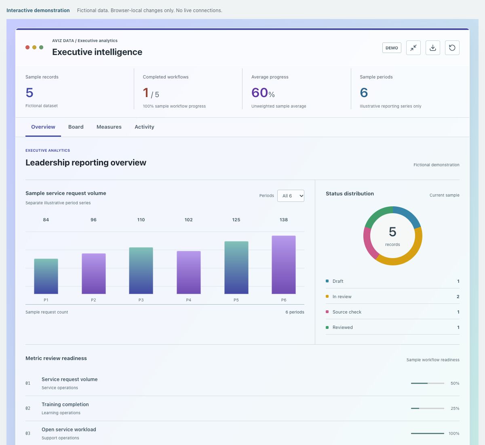
Task: Click the P5 bar in chart
Action: pos(236,268)
